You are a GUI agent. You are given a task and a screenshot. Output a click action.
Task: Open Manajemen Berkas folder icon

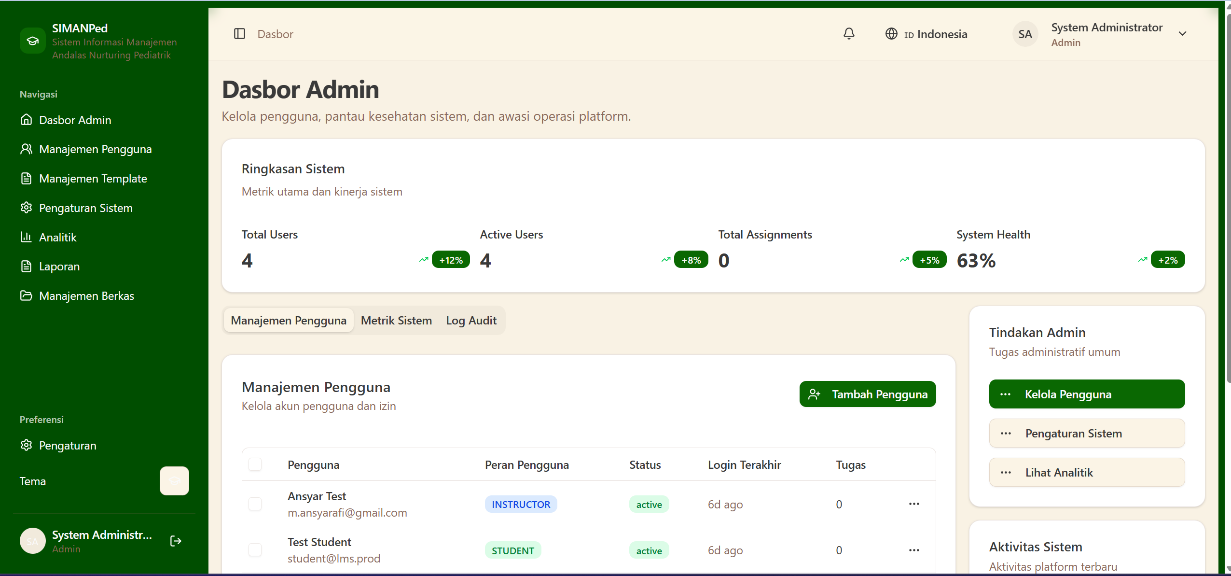26,295
